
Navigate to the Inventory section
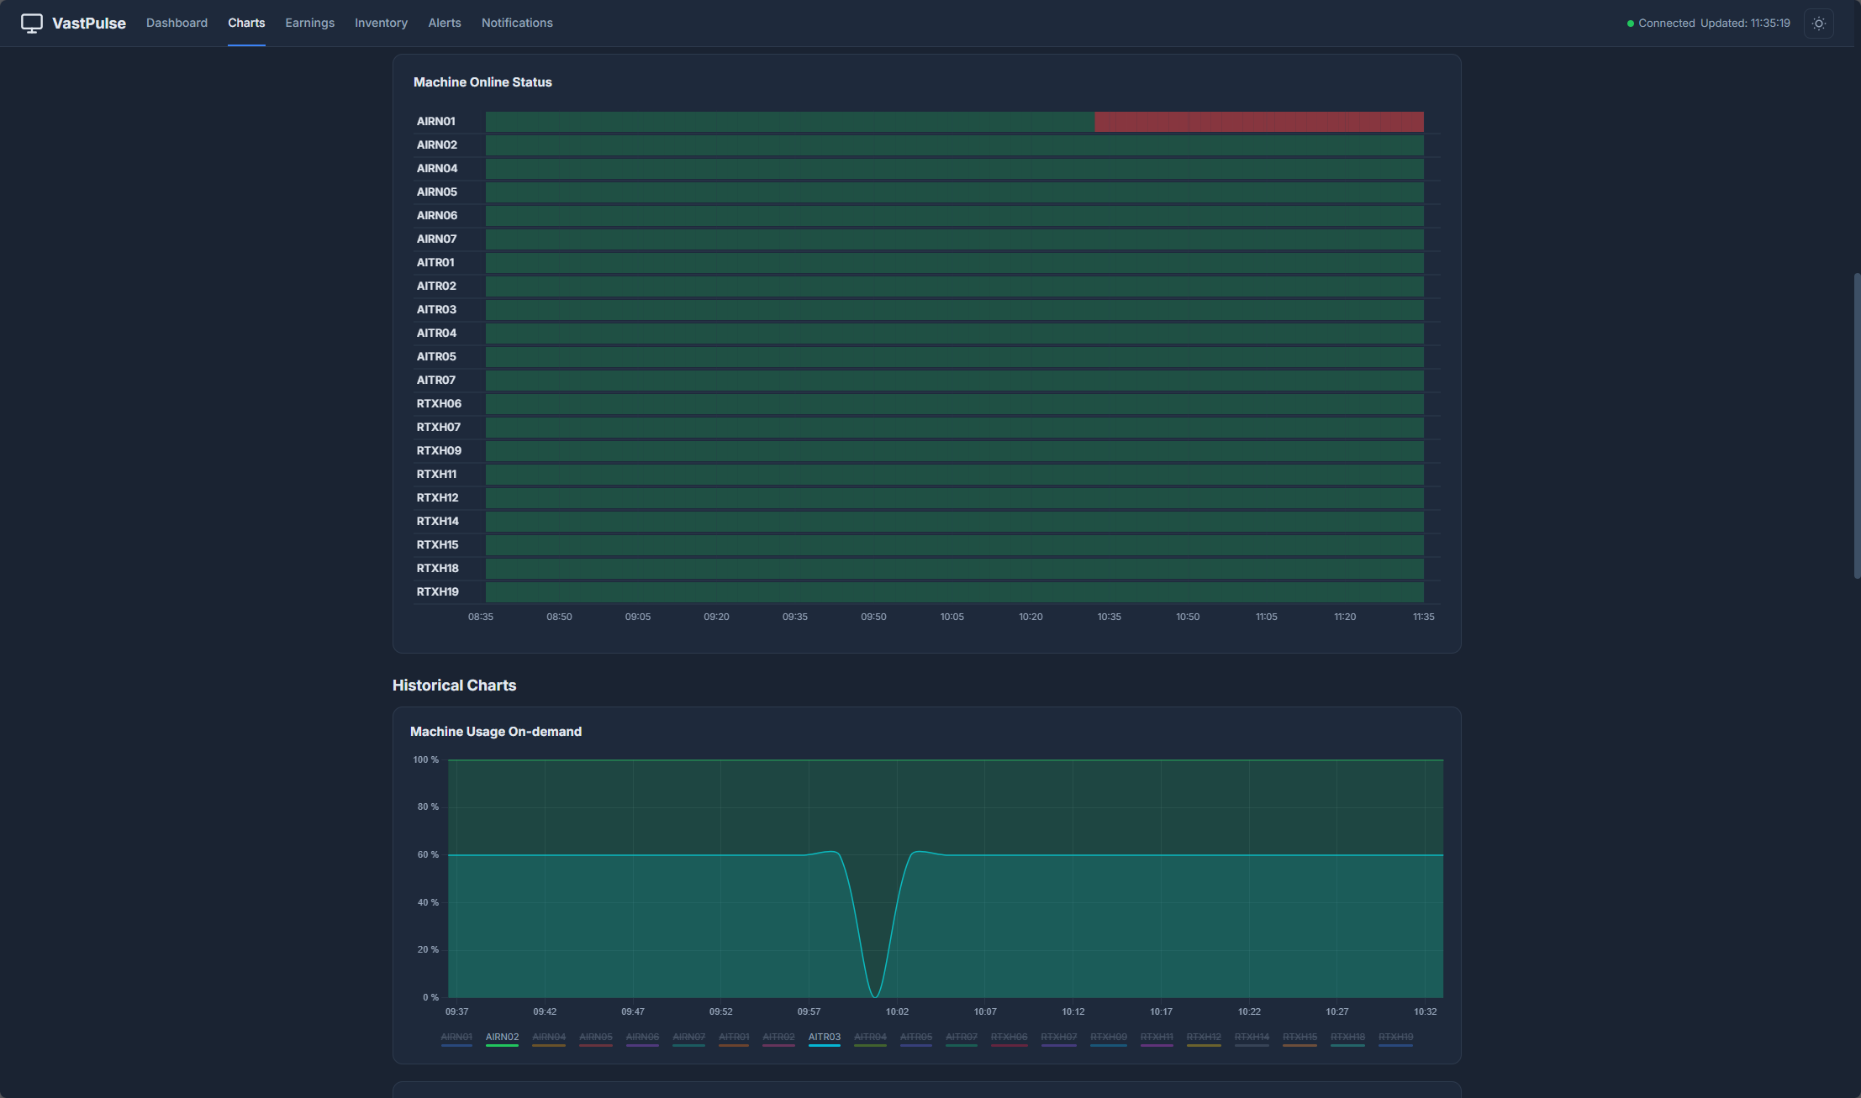[x=381, y=23]
